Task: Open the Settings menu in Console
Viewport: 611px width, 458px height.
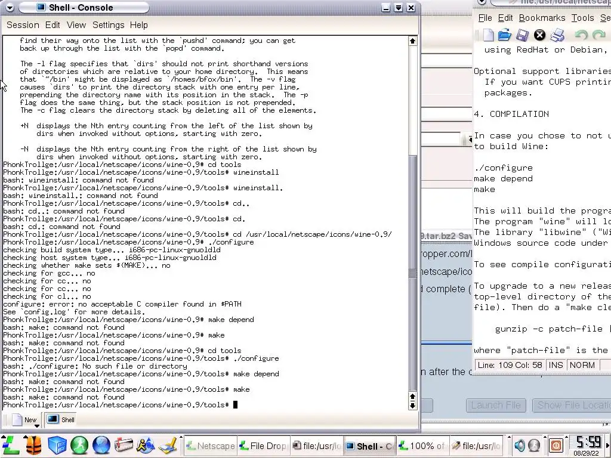Action: pos(109,25)
